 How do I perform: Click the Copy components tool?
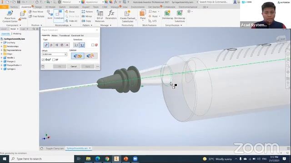[x=86, y=21]
